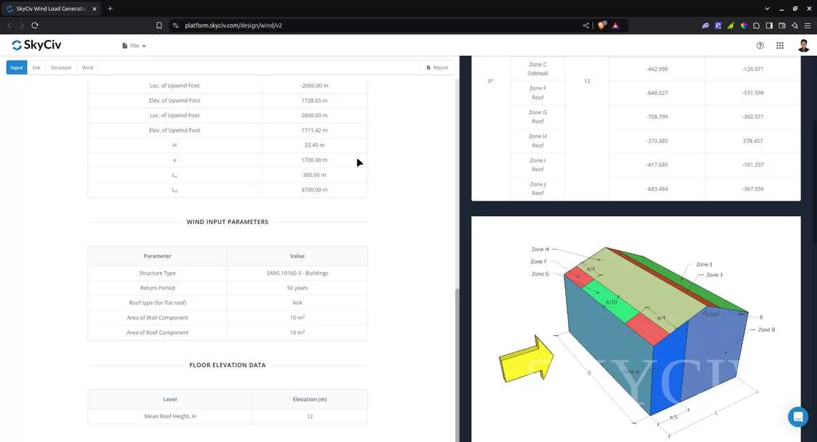Toggle the browser sidebar panel icon
This screenshot has width=817, height=442.
click(x=769, y=25)
